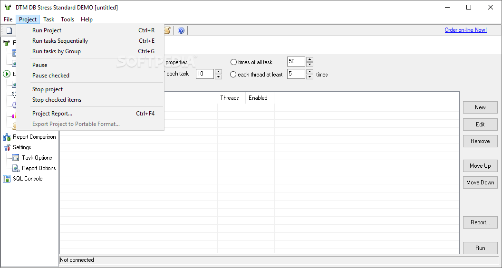The height and width of the screenshot is (268, 502).
Task: Select Report Comparison label in sidebar
Action: 34,137
